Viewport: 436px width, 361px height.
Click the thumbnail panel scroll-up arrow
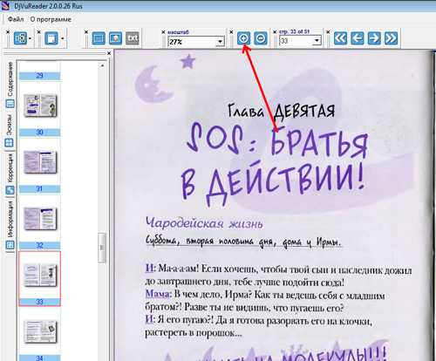click(102, 65)
